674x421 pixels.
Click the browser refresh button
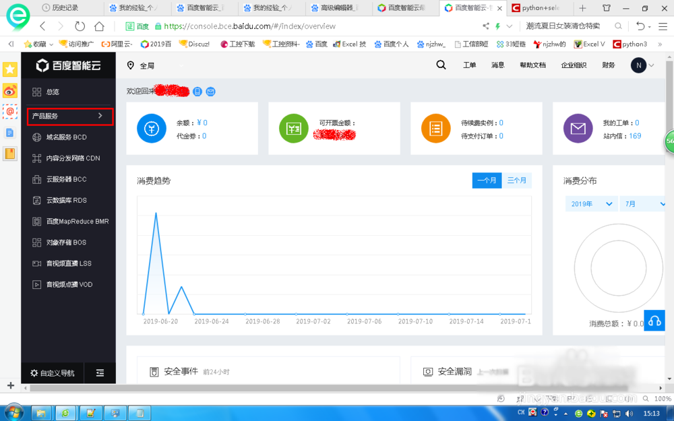tap(80, 26)
